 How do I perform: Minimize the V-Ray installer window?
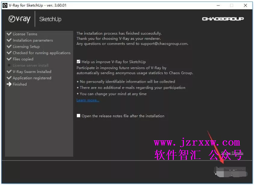pyautogui.click(x=218, y=5)
